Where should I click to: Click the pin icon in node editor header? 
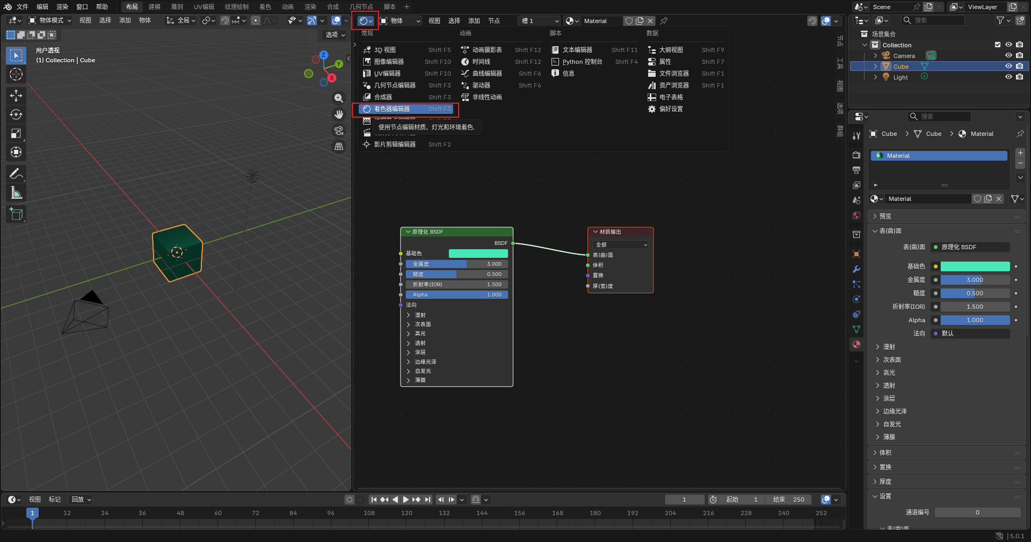[x=664, y=21]
